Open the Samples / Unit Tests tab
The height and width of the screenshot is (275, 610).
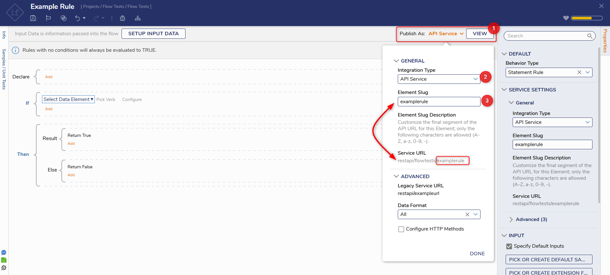[x=4, y=69]
